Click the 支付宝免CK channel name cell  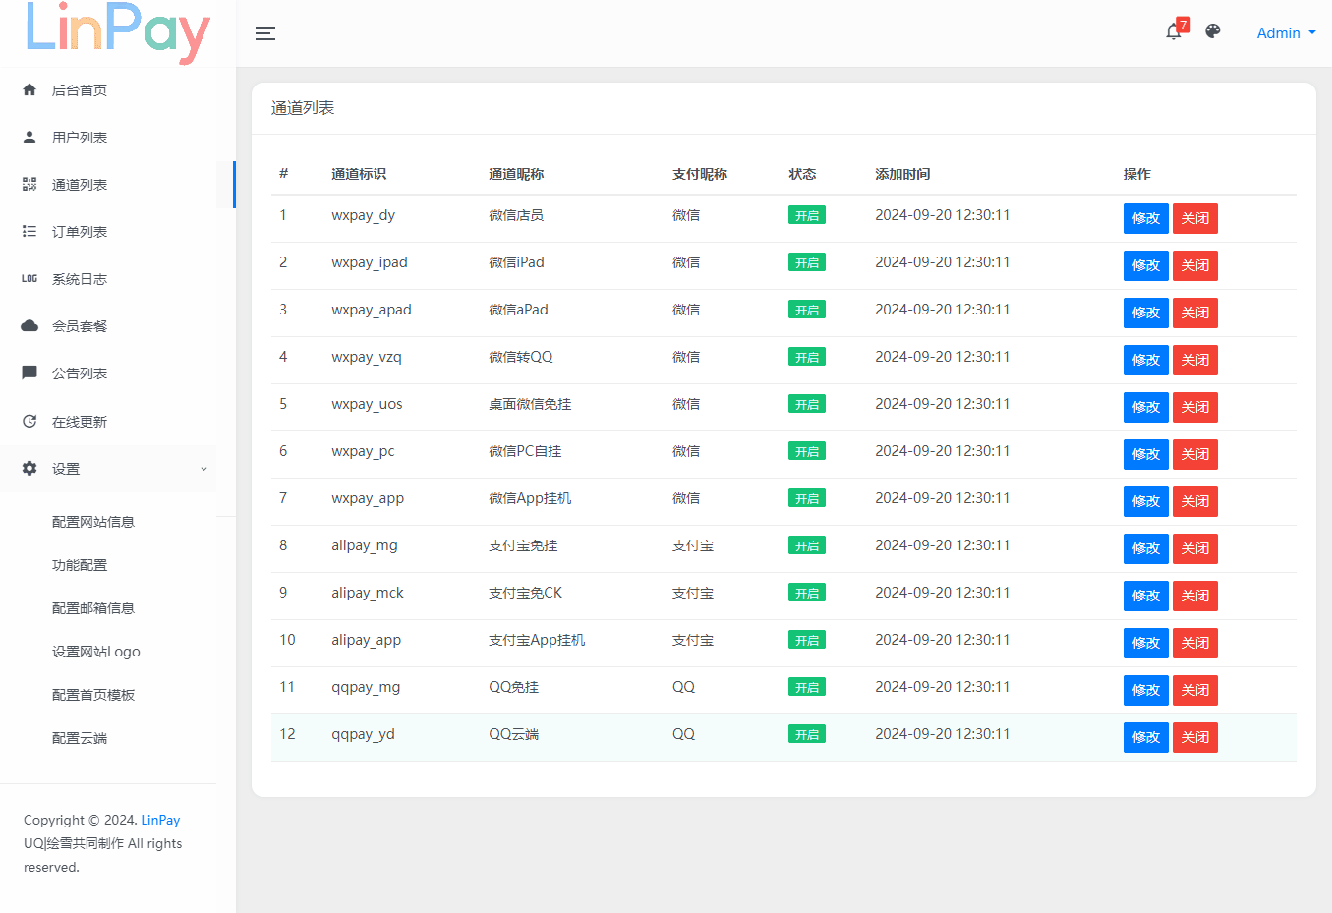[x=526, y=593]
